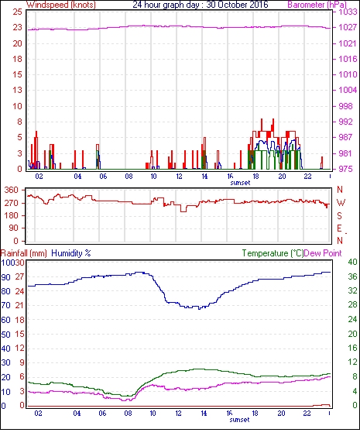Screen dimensions: 360x436
Task: Select the Temperature (°C) legend label
Action: click(273, 253)
